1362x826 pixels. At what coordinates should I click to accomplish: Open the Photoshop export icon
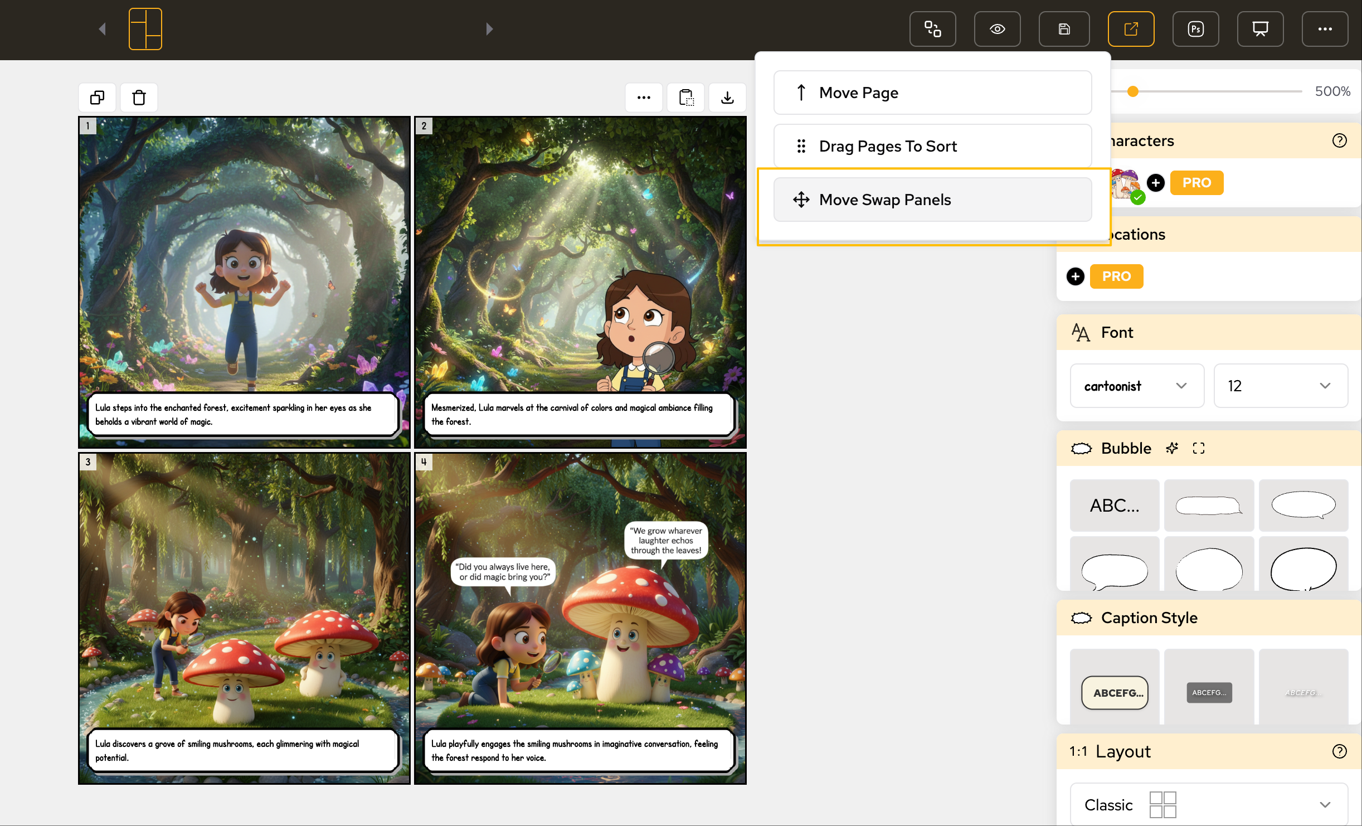click(1195, 29)
